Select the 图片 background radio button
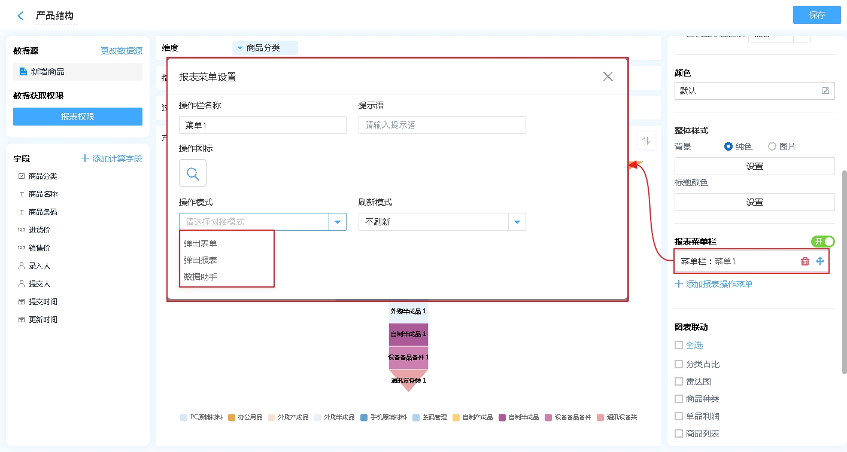This screenshot has height=452, width=847. (772, 146)
